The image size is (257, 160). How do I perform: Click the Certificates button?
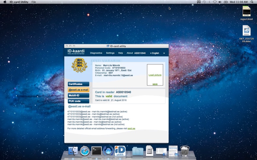[78, 84]
